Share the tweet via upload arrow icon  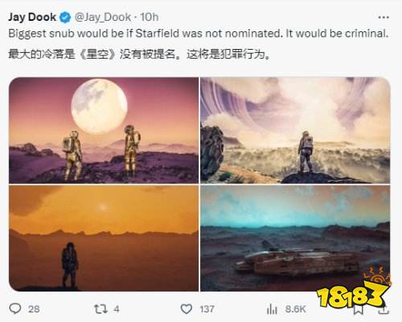point(384,309)
